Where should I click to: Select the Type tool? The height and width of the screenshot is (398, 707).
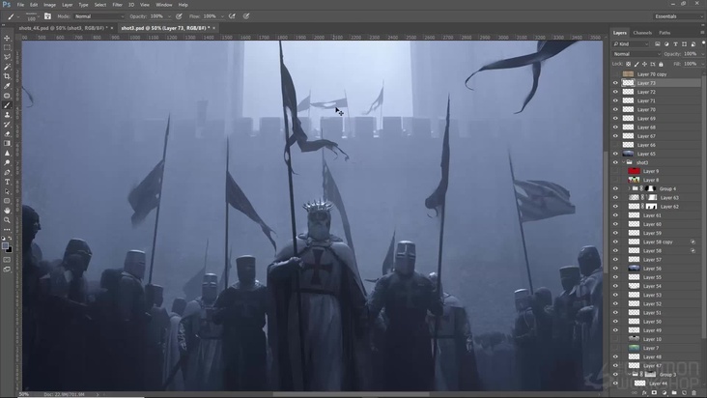[7, 182]
